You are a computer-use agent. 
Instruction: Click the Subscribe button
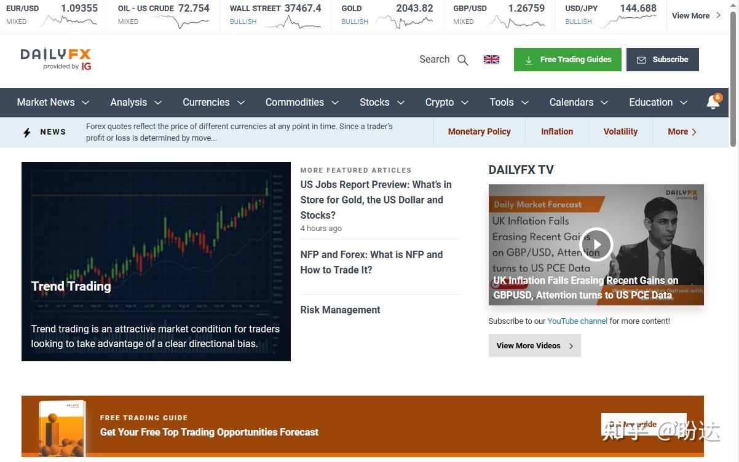point(663,60)
